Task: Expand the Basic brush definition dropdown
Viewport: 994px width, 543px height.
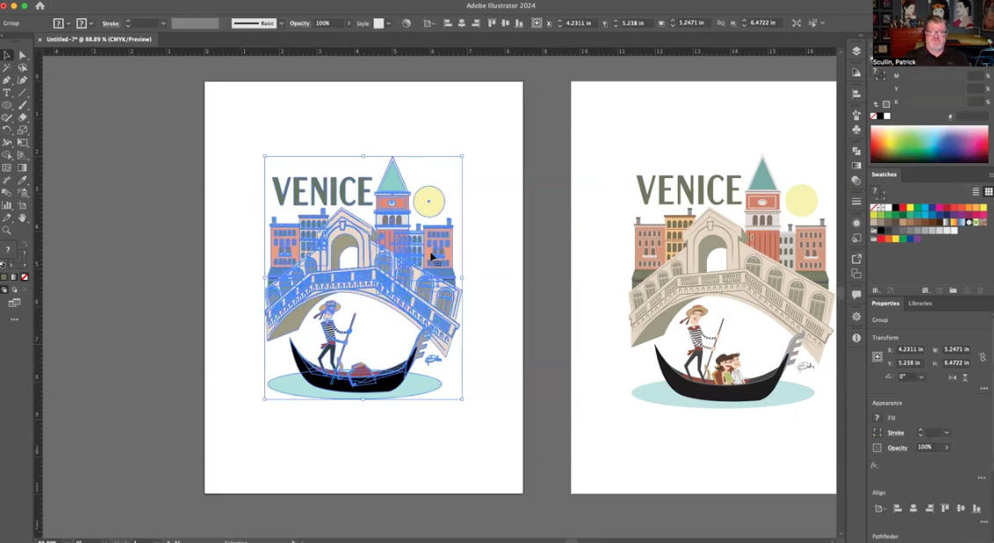Action: pyautogui.click(x=281, y=24)
